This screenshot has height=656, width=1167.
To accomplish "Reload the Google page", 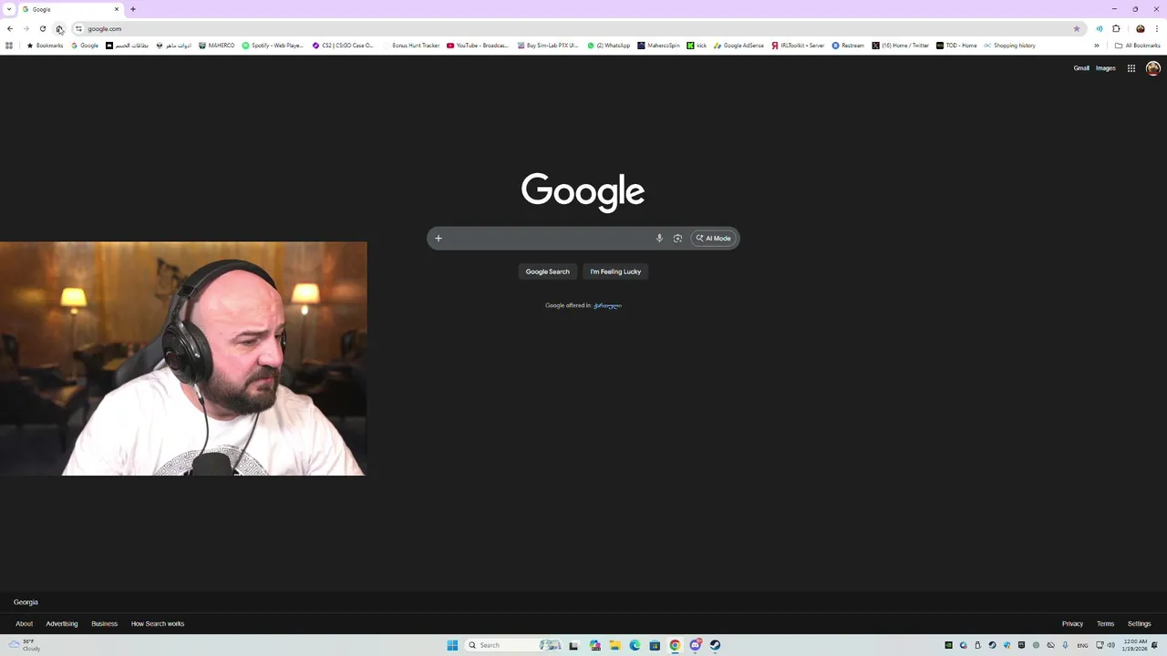I will pyautogui.click(x=43, y=29).
